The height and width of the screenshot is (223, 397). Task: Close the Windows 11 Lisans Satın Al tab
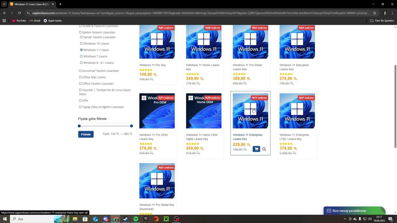click(53, 4)
